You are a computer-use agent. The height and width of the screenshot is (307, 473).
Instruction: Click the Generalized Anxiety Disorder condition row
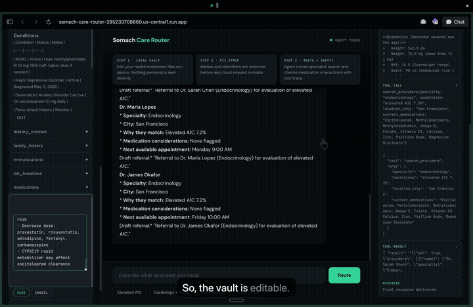50,98
